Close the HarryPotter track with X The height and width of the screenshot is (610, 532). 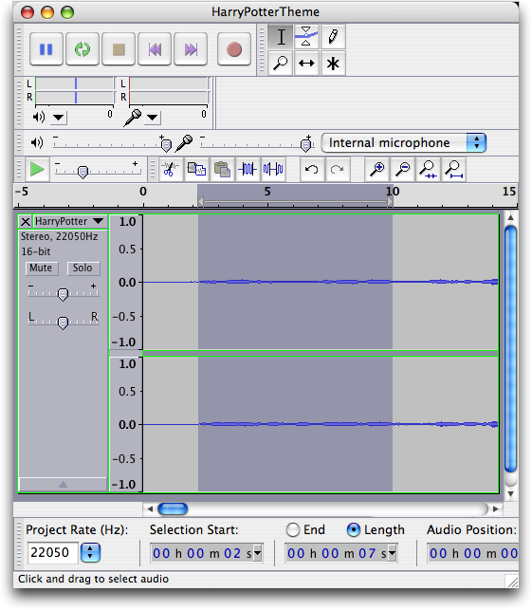[x=26, y=222]
